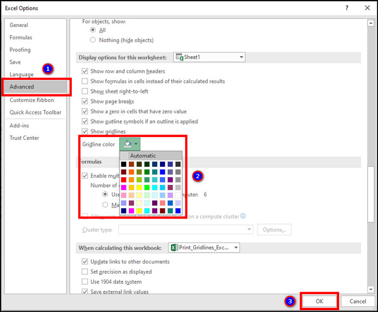Toggle Enable multi-threaded calculation checkbox
Viewport: 378px width, 312px height.
click(x=85, y=175)
